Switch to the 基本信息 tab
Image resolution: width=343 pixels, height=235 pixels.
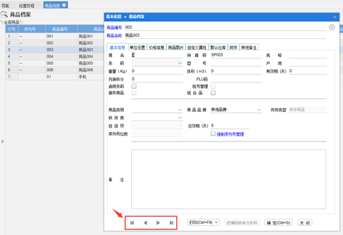(x=117, y=48)
